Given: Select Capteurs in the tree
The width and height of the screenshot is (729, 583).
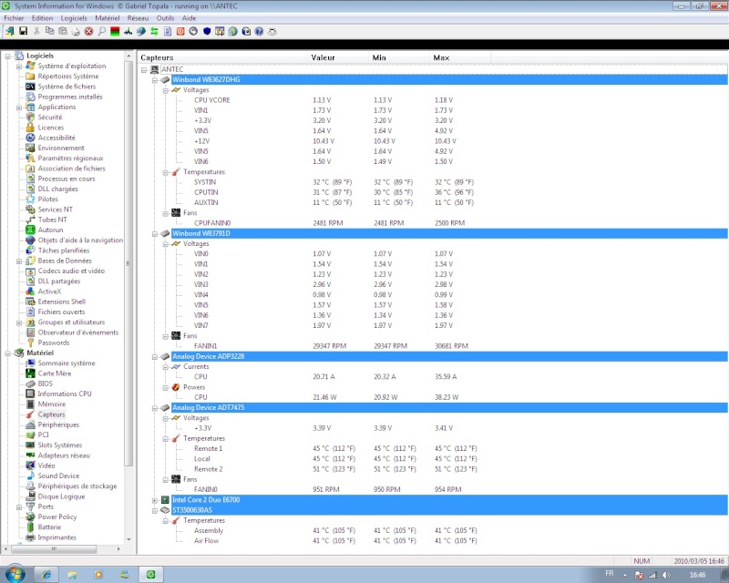Looking at the screenshot, I should 51,414.
